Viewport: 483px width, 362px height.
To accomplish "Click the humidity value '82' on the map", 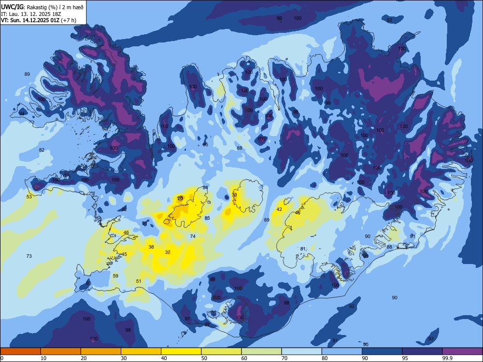I will coord(42,150).
